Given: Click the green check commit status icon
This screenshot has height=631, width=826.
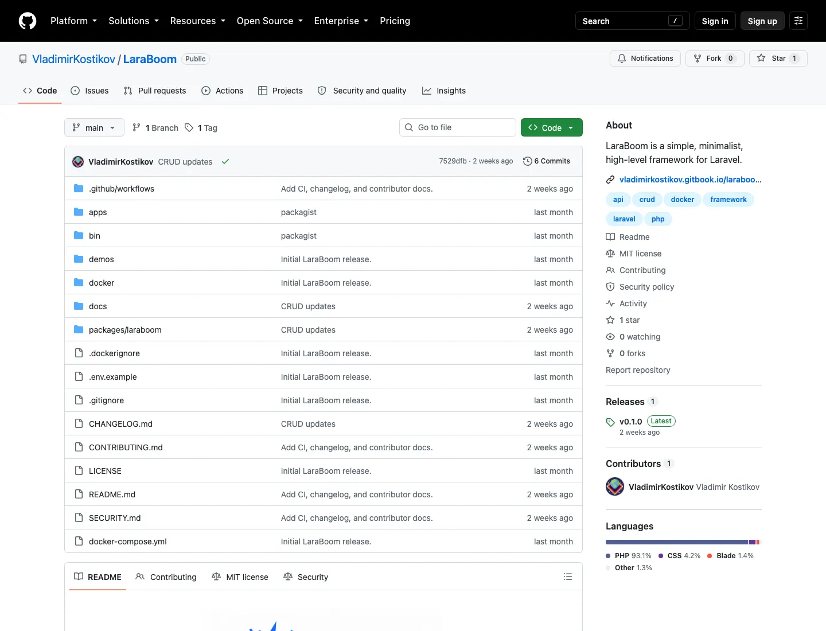Looking at the screenshot, I should coord(225,161).
